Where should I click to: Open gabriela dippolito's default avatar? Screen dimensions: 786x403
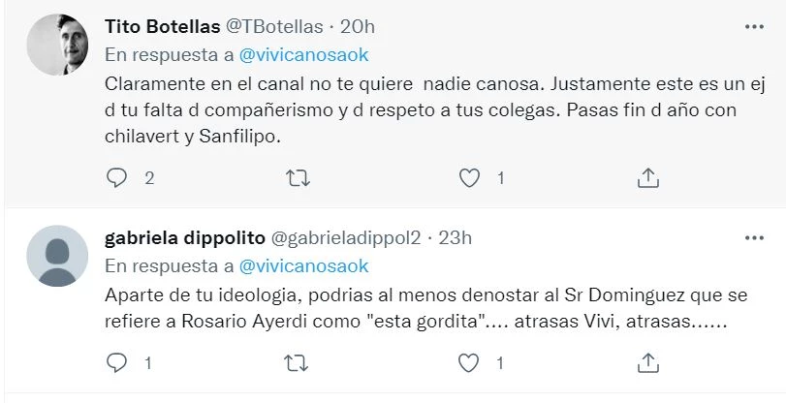tap(56, 256)
